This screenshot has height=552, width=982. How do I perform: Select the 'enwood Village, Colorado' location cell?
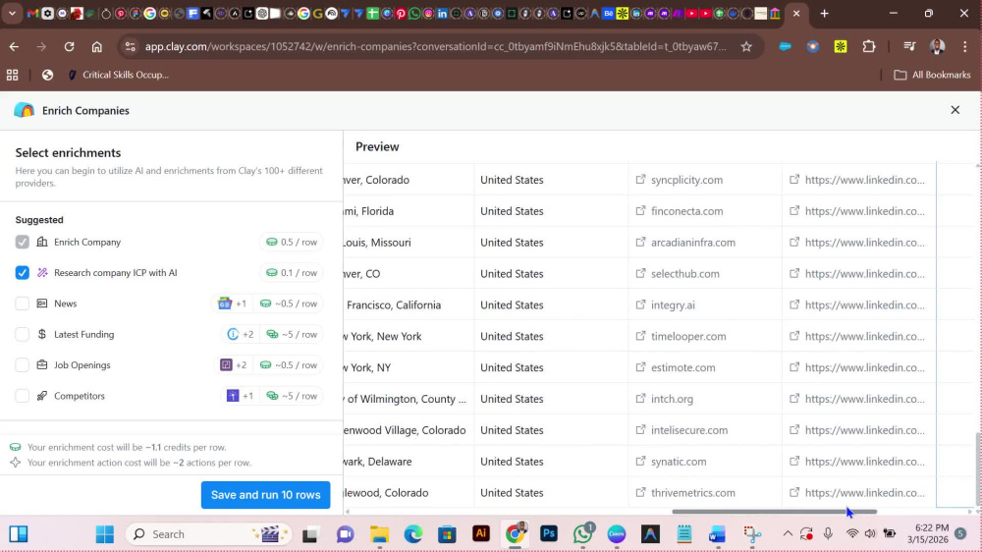(x=409, y=430)
